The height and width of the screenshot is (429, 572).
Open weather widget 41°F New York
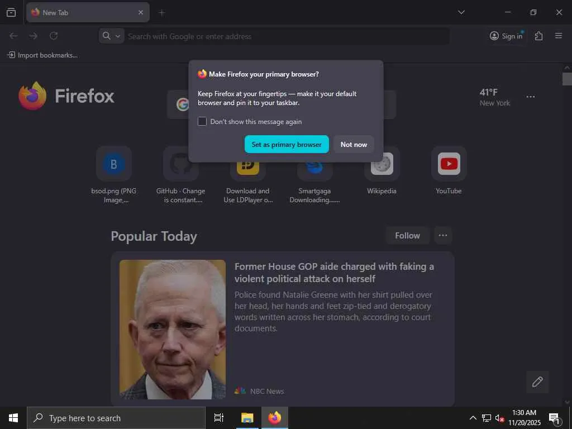tap(495, 97)
